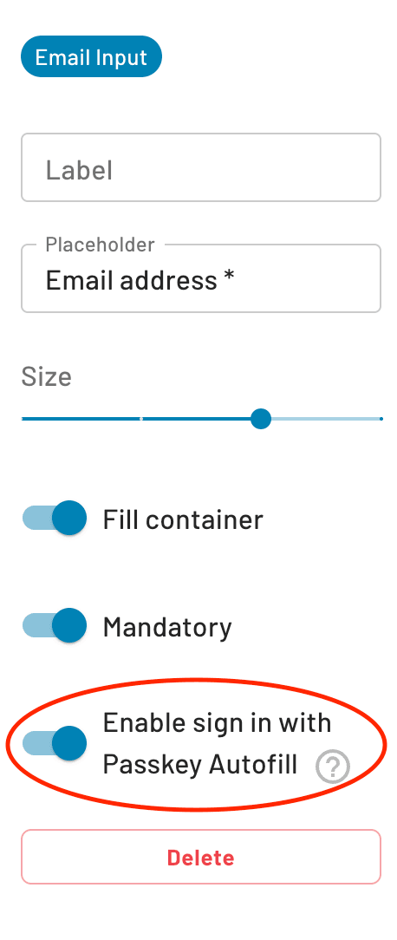This screenshot has width=397, height=940.
Task: Click the "Mandatory" label text
Action: click(167, 627)
